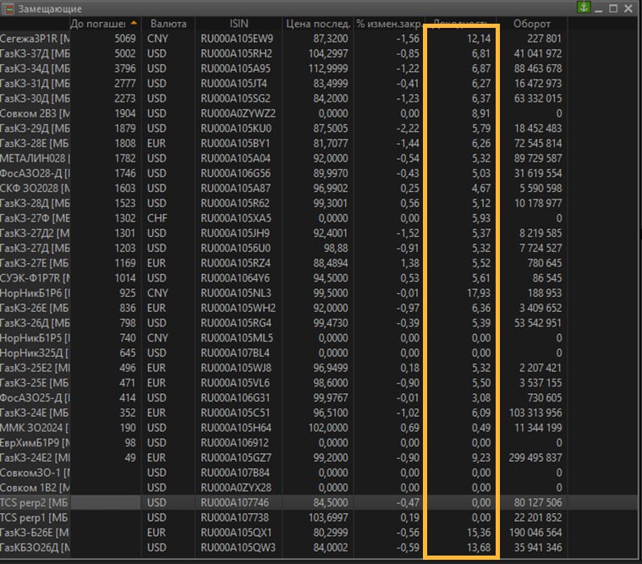642x564 pixels.
Task: Select the ГазКЗ-34Д row name
Action: coord(35,68)
